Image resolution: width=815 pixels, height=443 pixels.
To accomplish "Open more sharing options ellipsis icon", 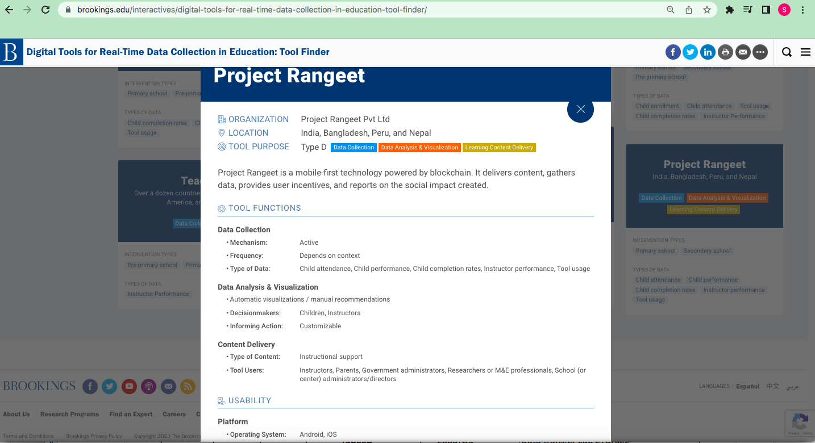I will 760,52.
